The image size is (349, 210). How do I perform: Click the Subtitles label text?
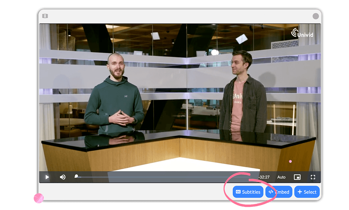251,192
